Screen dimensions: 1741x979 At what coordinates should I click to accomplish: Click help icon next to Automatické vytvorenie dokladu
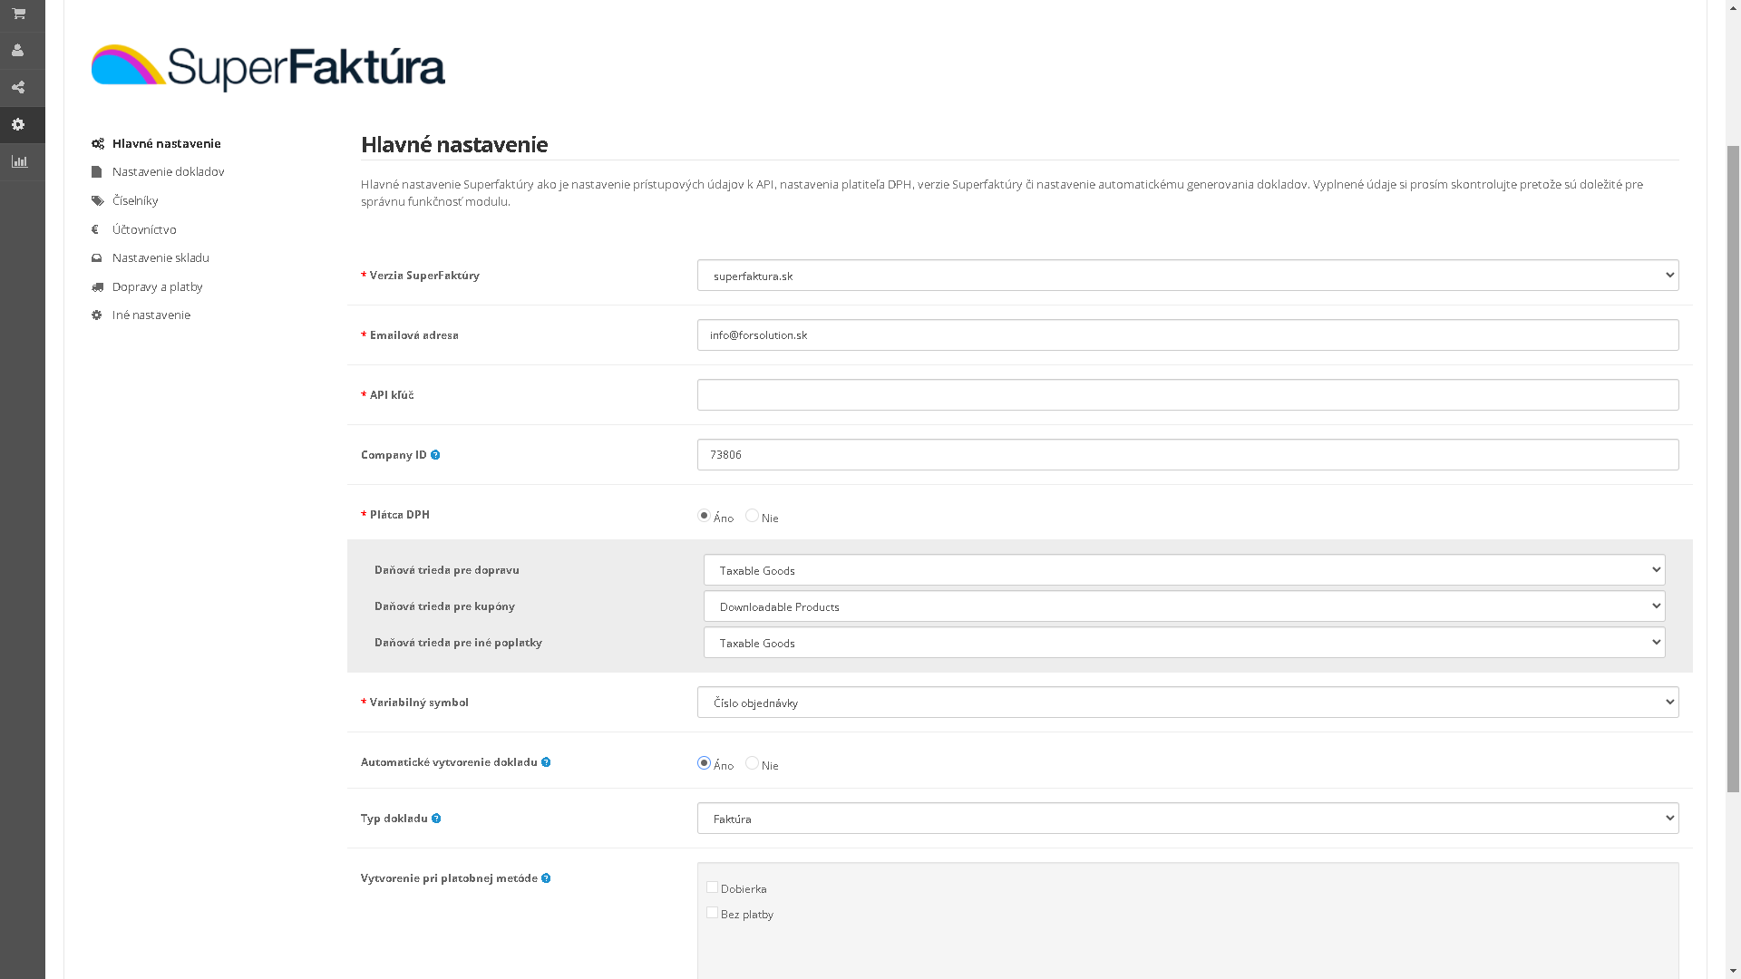tap(546, 762)
